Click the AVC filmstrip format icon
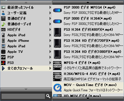124x101 pixels. (57, 77)
